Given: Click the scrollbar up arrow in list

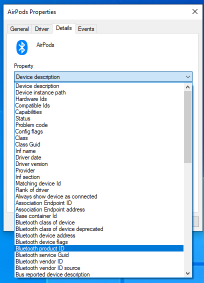Looking at the screenshot, I should coord(188,87).
